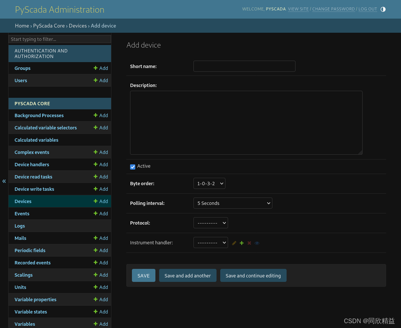Open the Byte order dropdown
This screenshot has width=401, height=328.
pyautogui.click(x=209, y=183)
